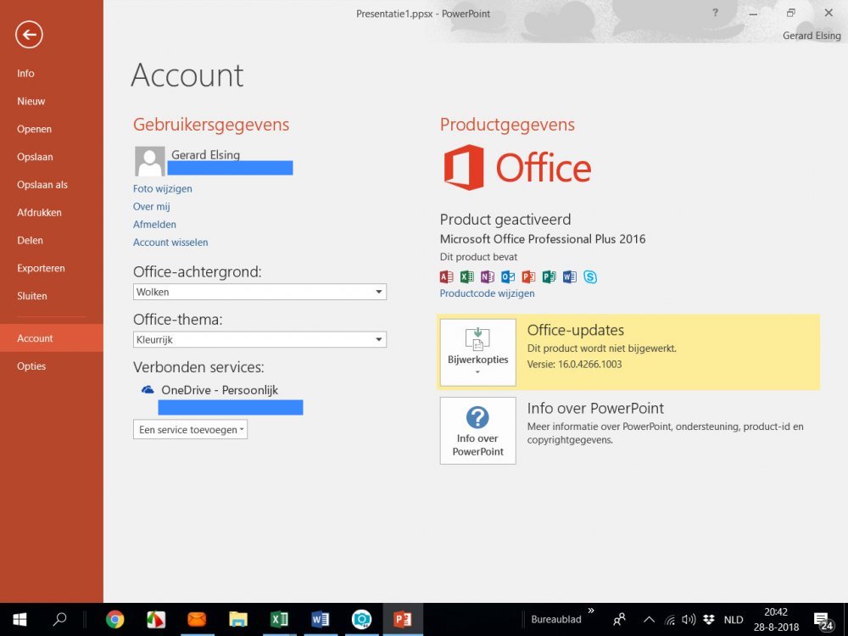The height and width of the screenshot is (636, 848).
Task: Go to Opties in the sidebar
Action: (x=31, y=366)
